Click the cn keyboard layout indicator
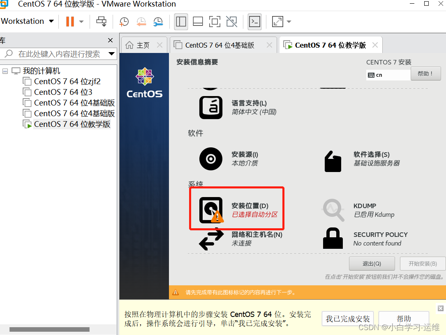The image size is (446, 335). [388, 75]
